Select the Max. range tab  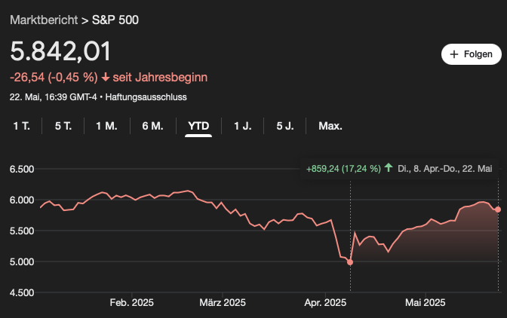coord(330,126)
